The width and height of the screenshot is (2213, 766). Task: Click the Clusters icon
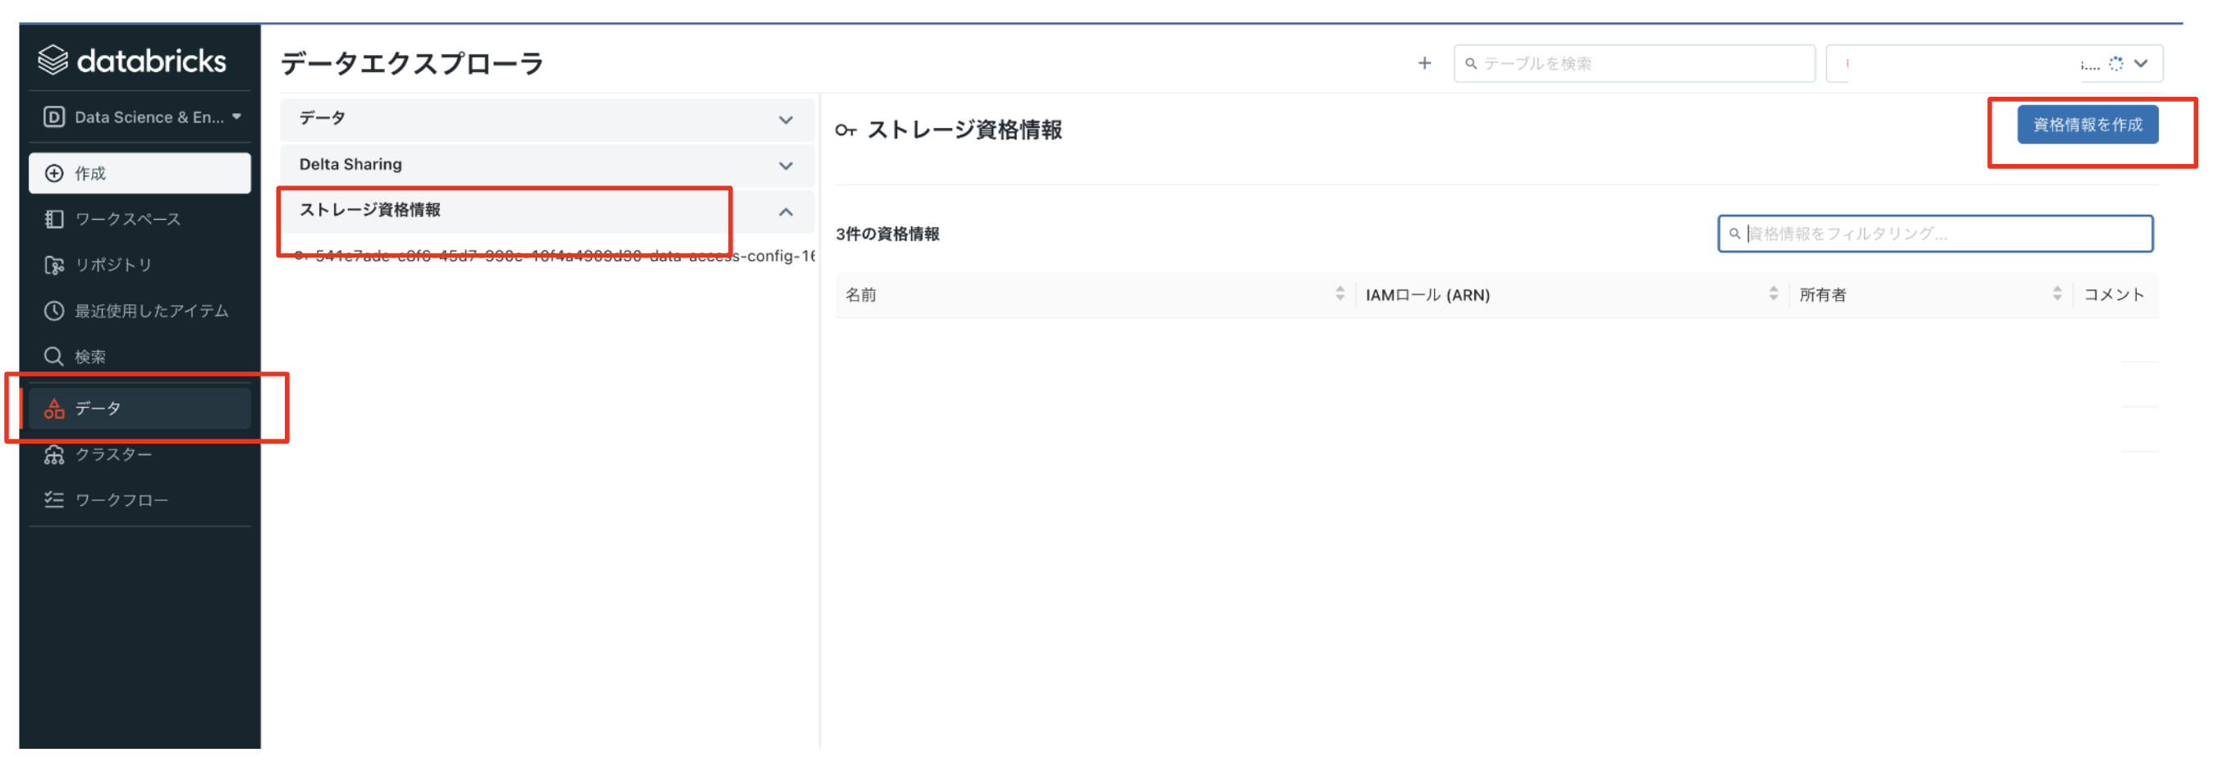tap(54, 454)
